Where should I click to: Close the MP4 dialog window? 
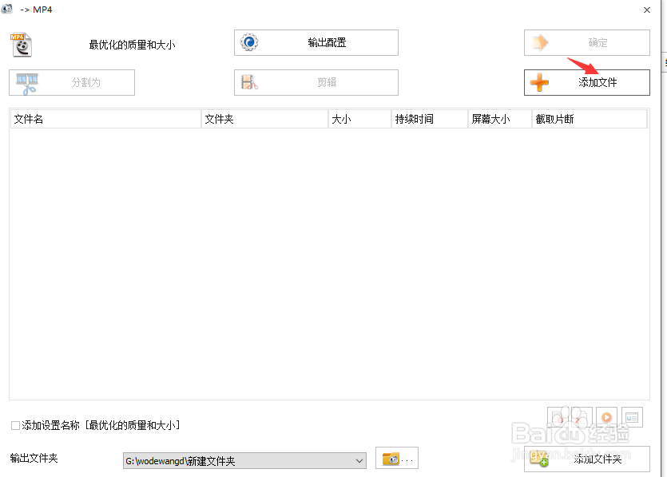pyautogui.click(x=646, y=10)
